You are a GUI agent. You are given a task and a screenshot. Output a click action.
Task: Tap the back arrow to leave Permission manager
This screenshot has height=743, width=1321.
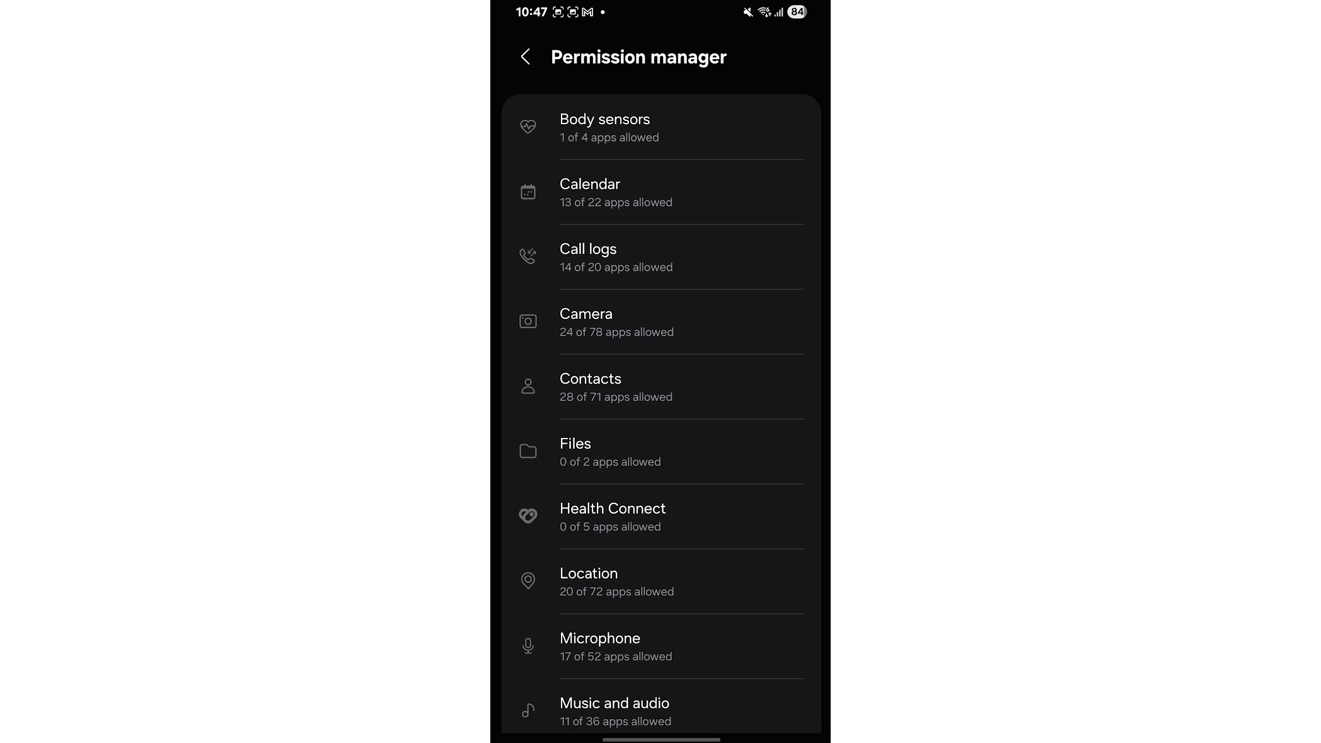(x=526, y=57)
